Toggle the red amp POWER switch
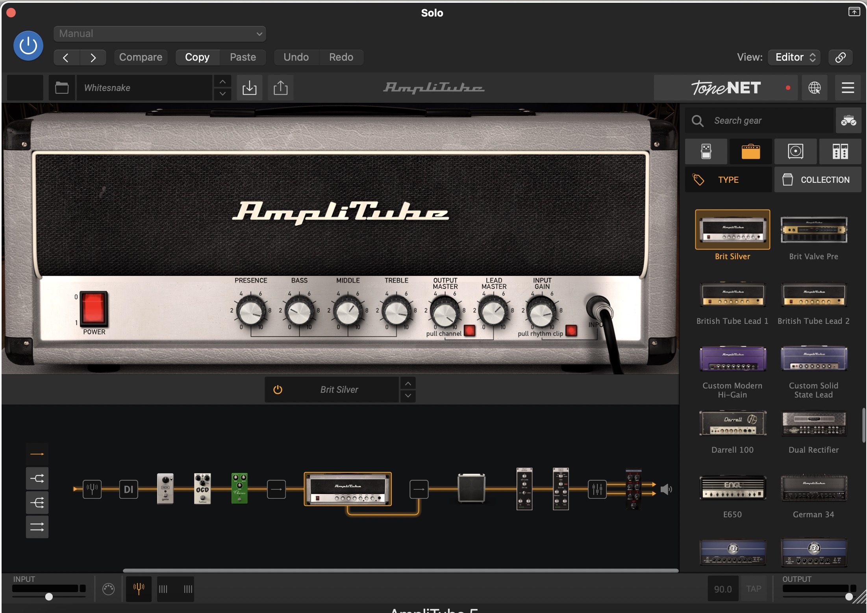Image resolution: width=867 pixels, height=613 pixels. coord(93,308)
